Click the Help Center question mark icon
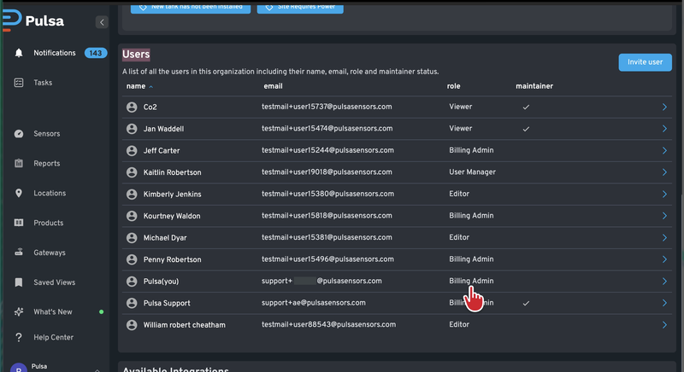684x372 pixels. (x=19, y=337)
